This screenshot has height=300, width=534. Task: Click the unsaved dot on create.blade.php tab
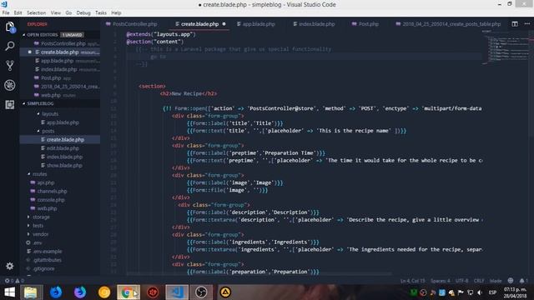coord(224,24)
